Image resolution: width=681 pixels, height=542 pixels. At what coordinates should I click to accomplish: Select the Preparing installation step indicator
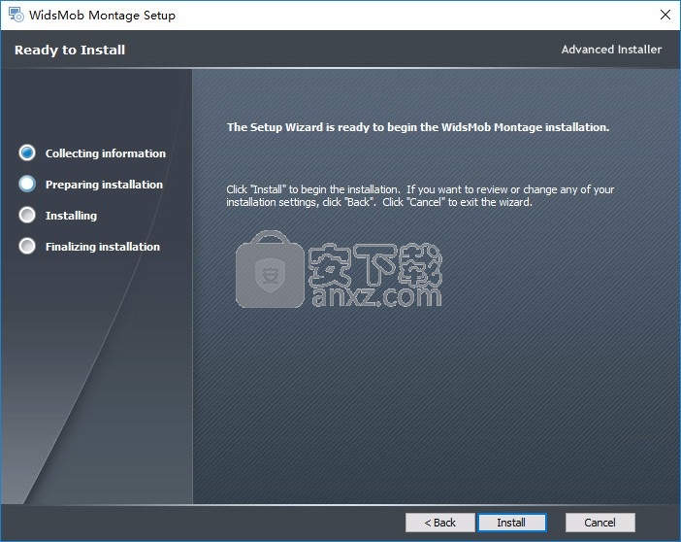coord(27,184)
